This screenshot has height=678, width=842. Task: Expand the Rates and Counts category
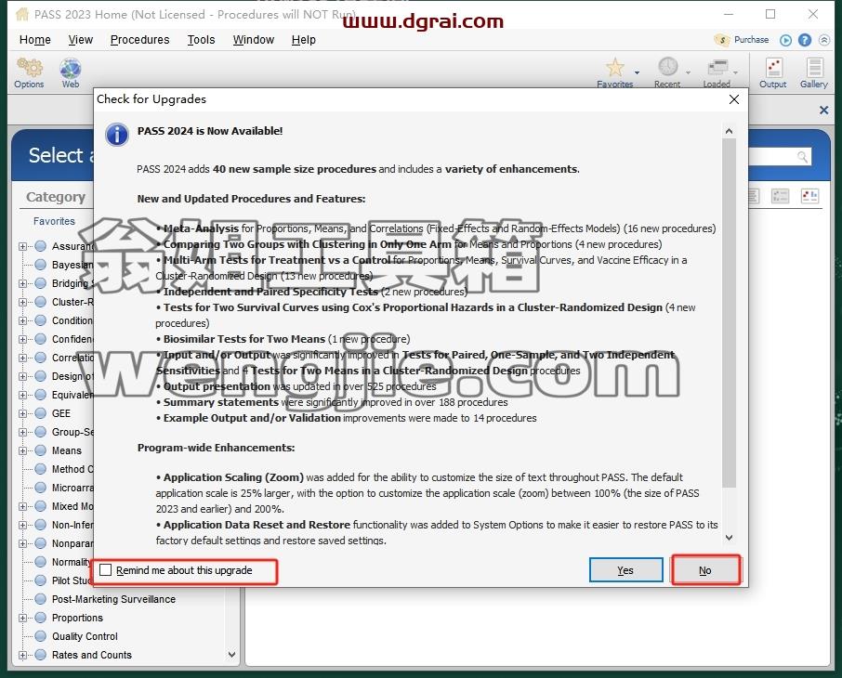22,655
